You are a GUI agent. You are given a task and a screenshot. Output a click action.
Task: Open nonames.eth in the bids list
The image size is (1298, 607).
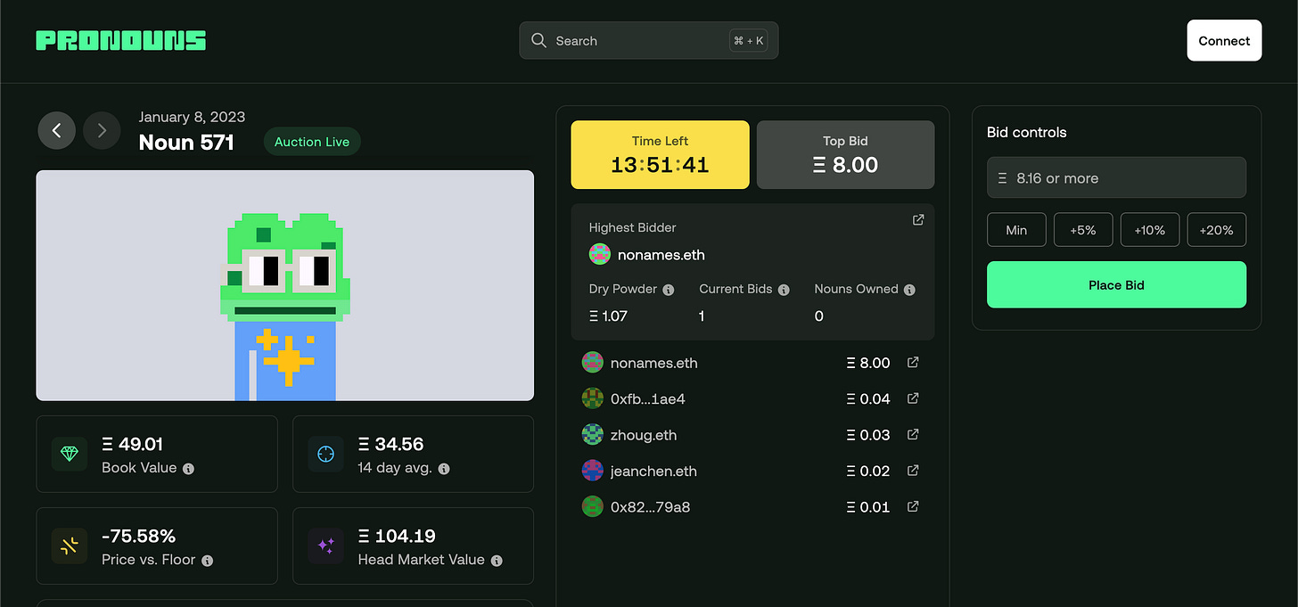pos(654,363)
